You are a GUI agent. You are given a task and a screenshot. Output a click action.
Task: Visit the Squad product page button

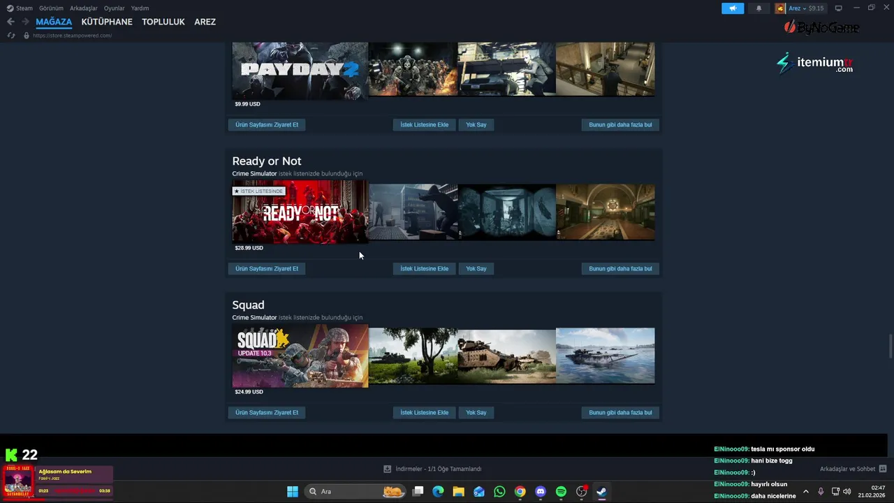click(x=267, y=412)
